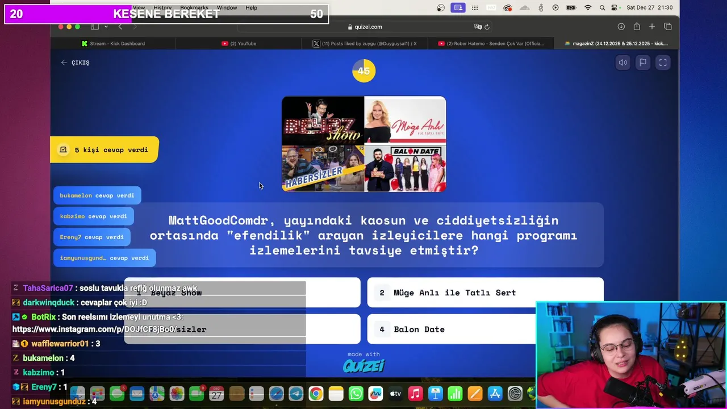Open the History menu
Viewport: 727px width, 409px height.
pyautogui.click(x=162, y=8)
